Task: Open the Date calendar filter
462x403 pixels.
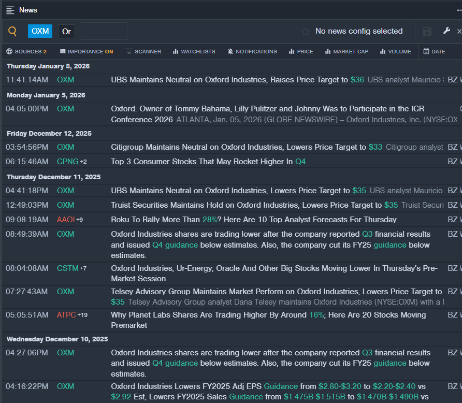Action: pyautogui.click(x=434, y=51)
